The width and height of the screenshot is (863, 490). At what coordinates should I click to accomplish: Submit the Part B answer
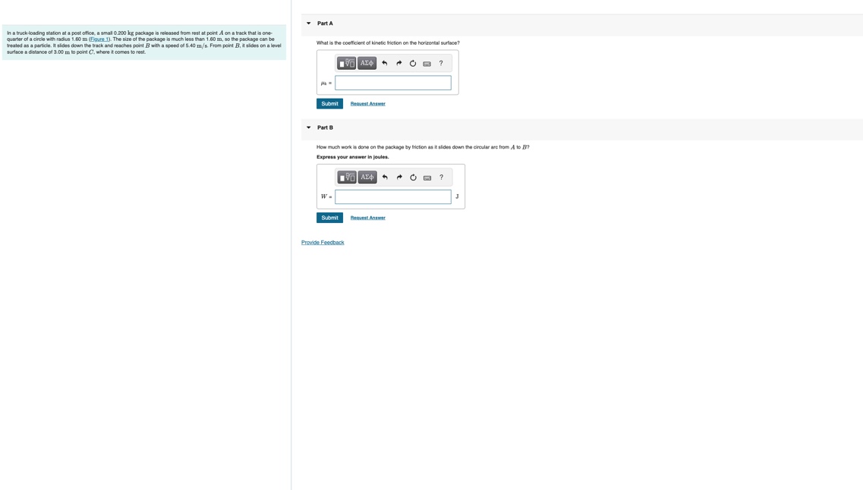(x=329, y=218)
